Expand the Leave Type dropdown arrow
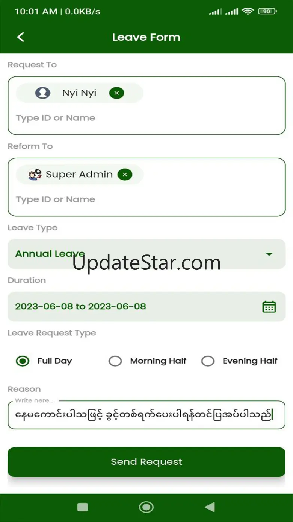293x522 pixels. pyautogui.click(x=269, y=254)
